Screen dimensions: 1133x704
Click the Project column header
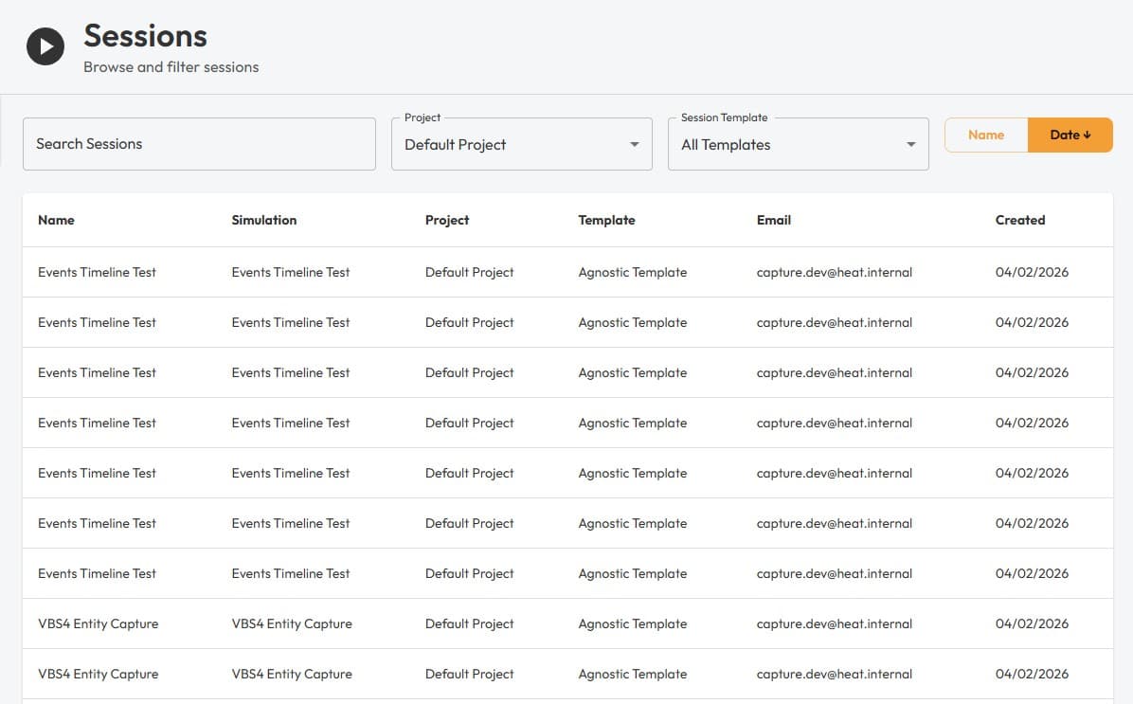tap(447, 220)
